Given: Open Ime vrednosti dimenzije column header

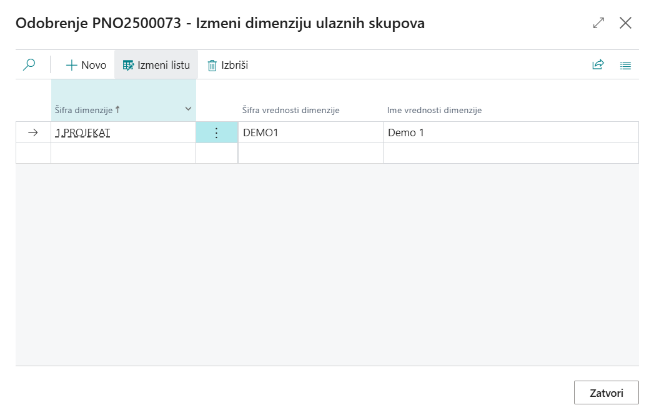Looking at the screenshot, I should tap(434, 111).
